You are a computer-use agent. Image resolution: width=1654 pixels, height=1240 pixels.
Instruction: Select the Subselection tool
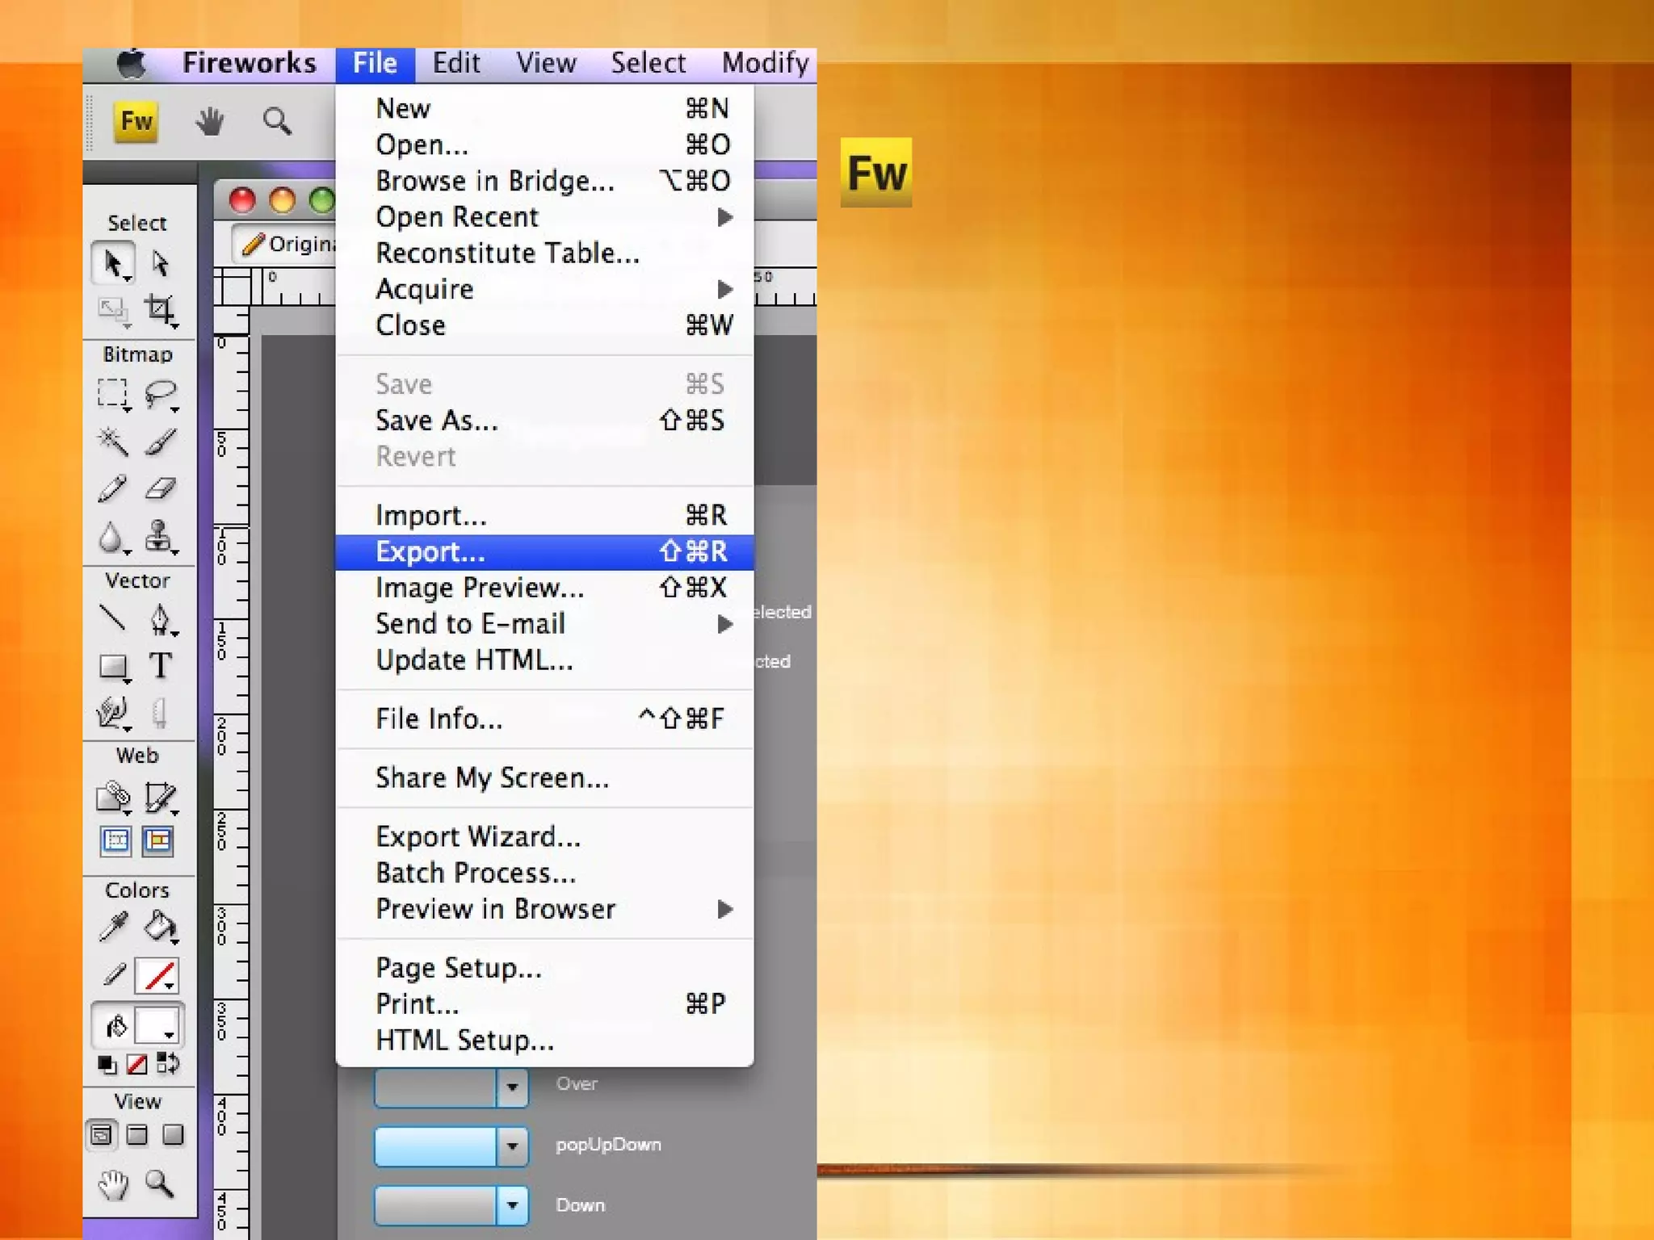tap(160, 263)
